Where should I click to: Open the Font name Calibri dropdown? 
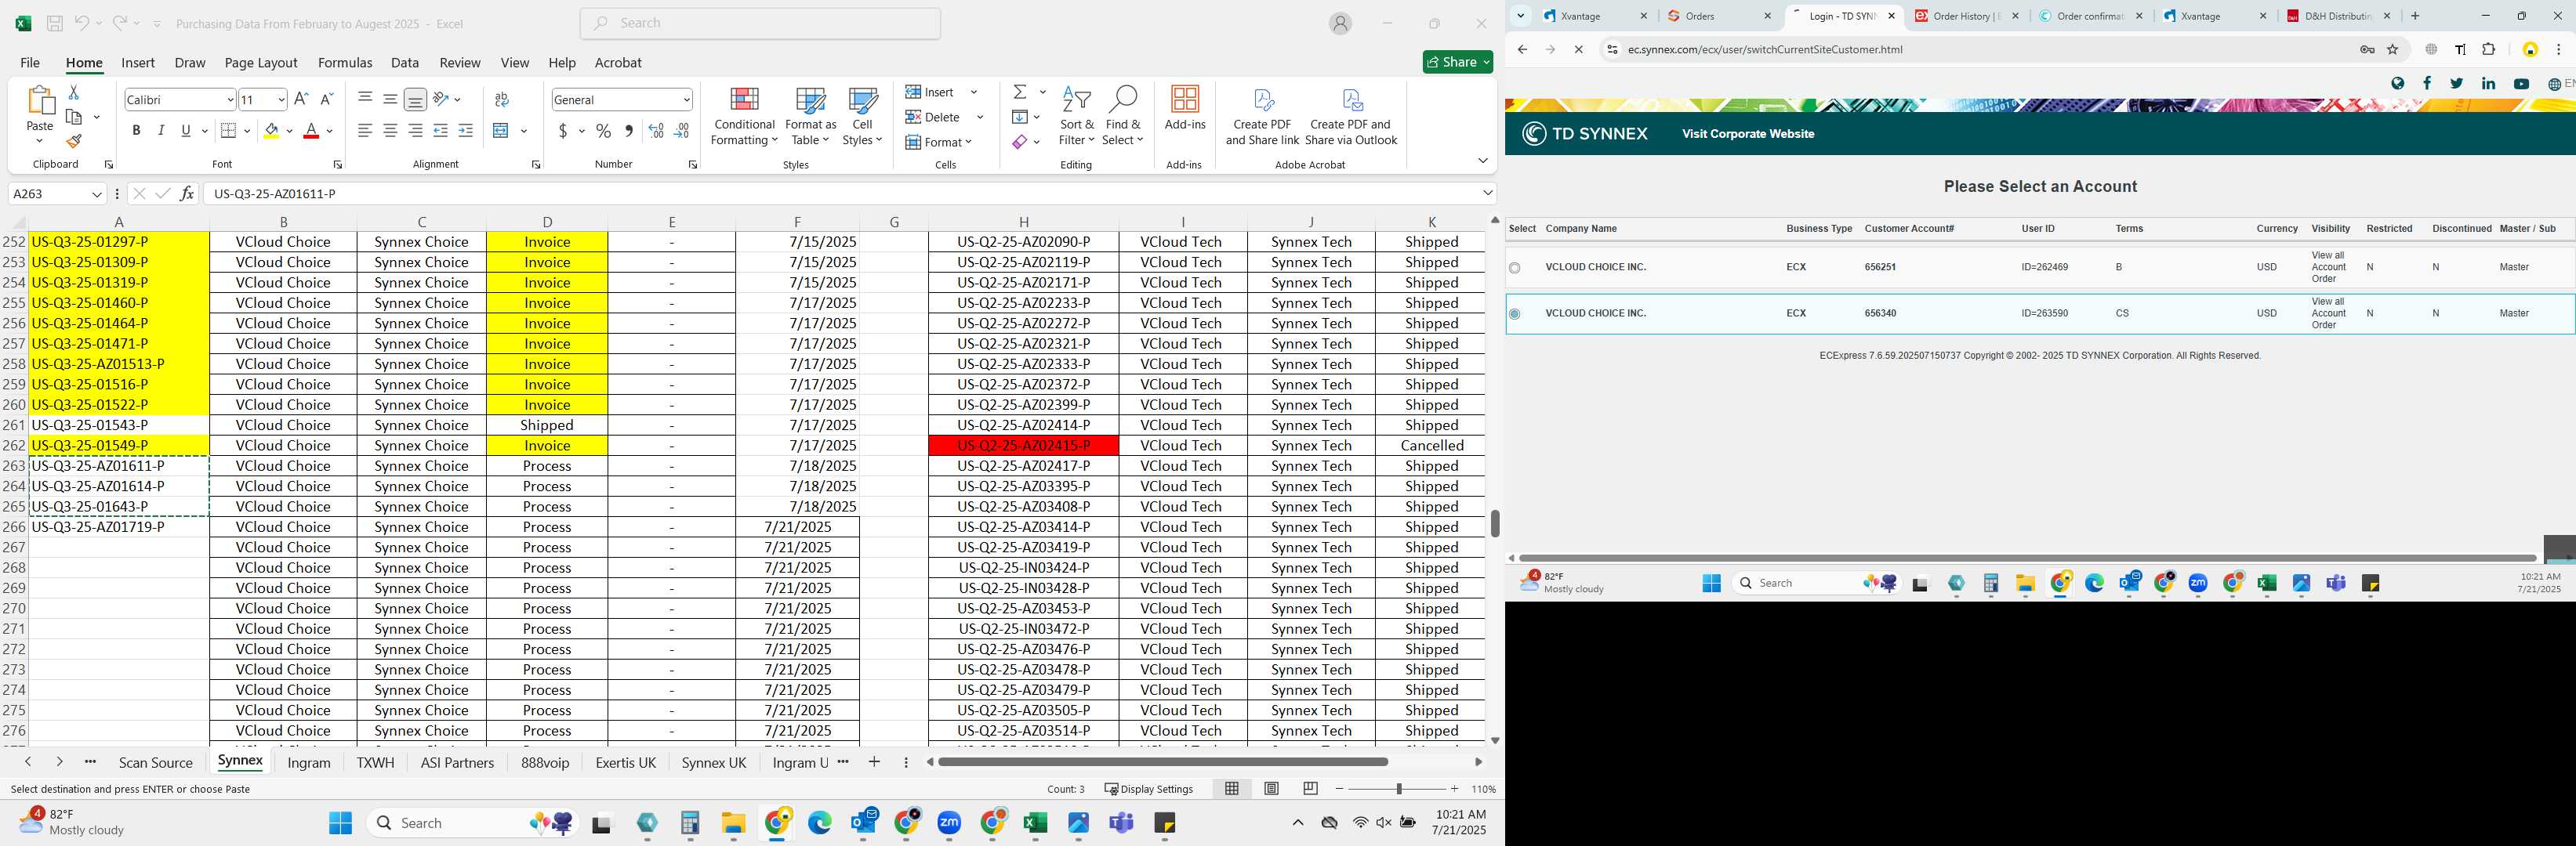pyautogui.click(x=230, y=99)
